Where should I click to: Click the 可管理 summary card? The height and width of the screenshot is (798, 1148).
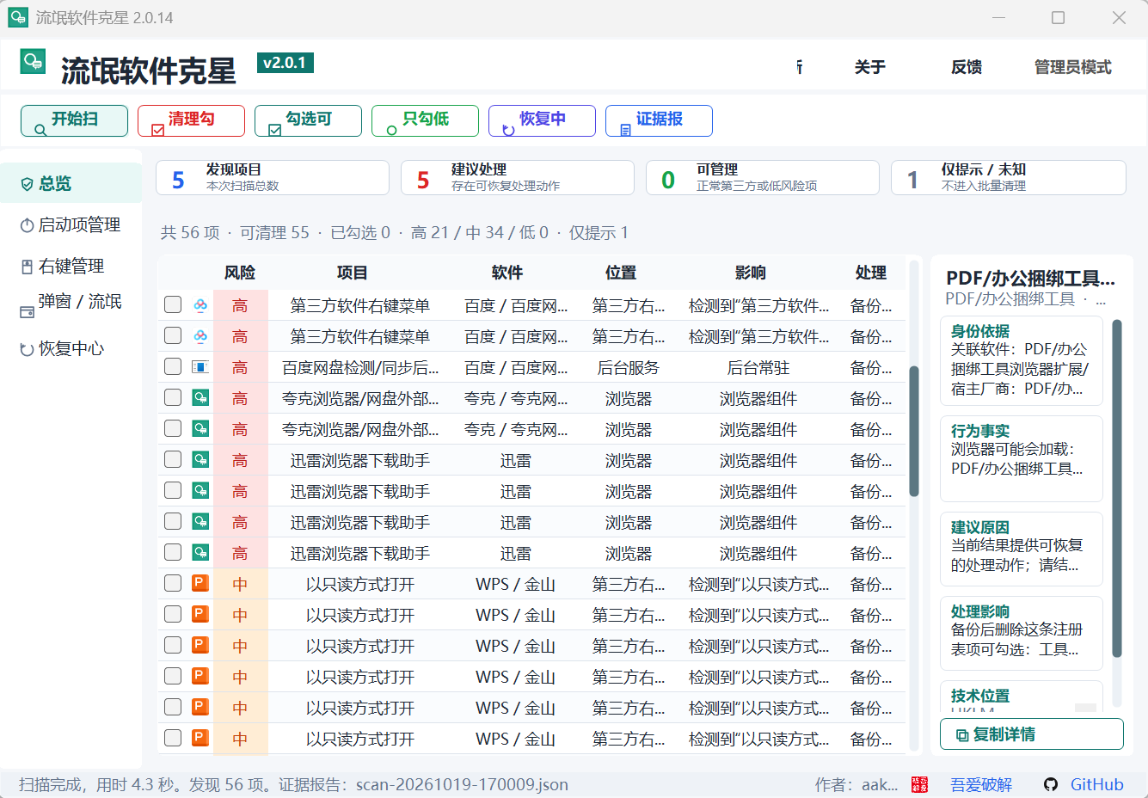pos(763,178)
